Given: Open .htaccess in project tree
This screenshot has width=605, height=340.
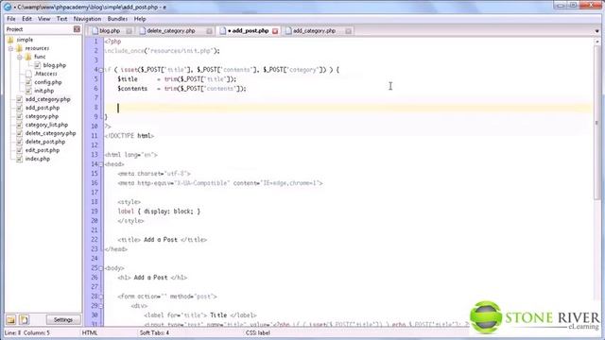Looking at the screenshot, I should click(x=46, y=74).
